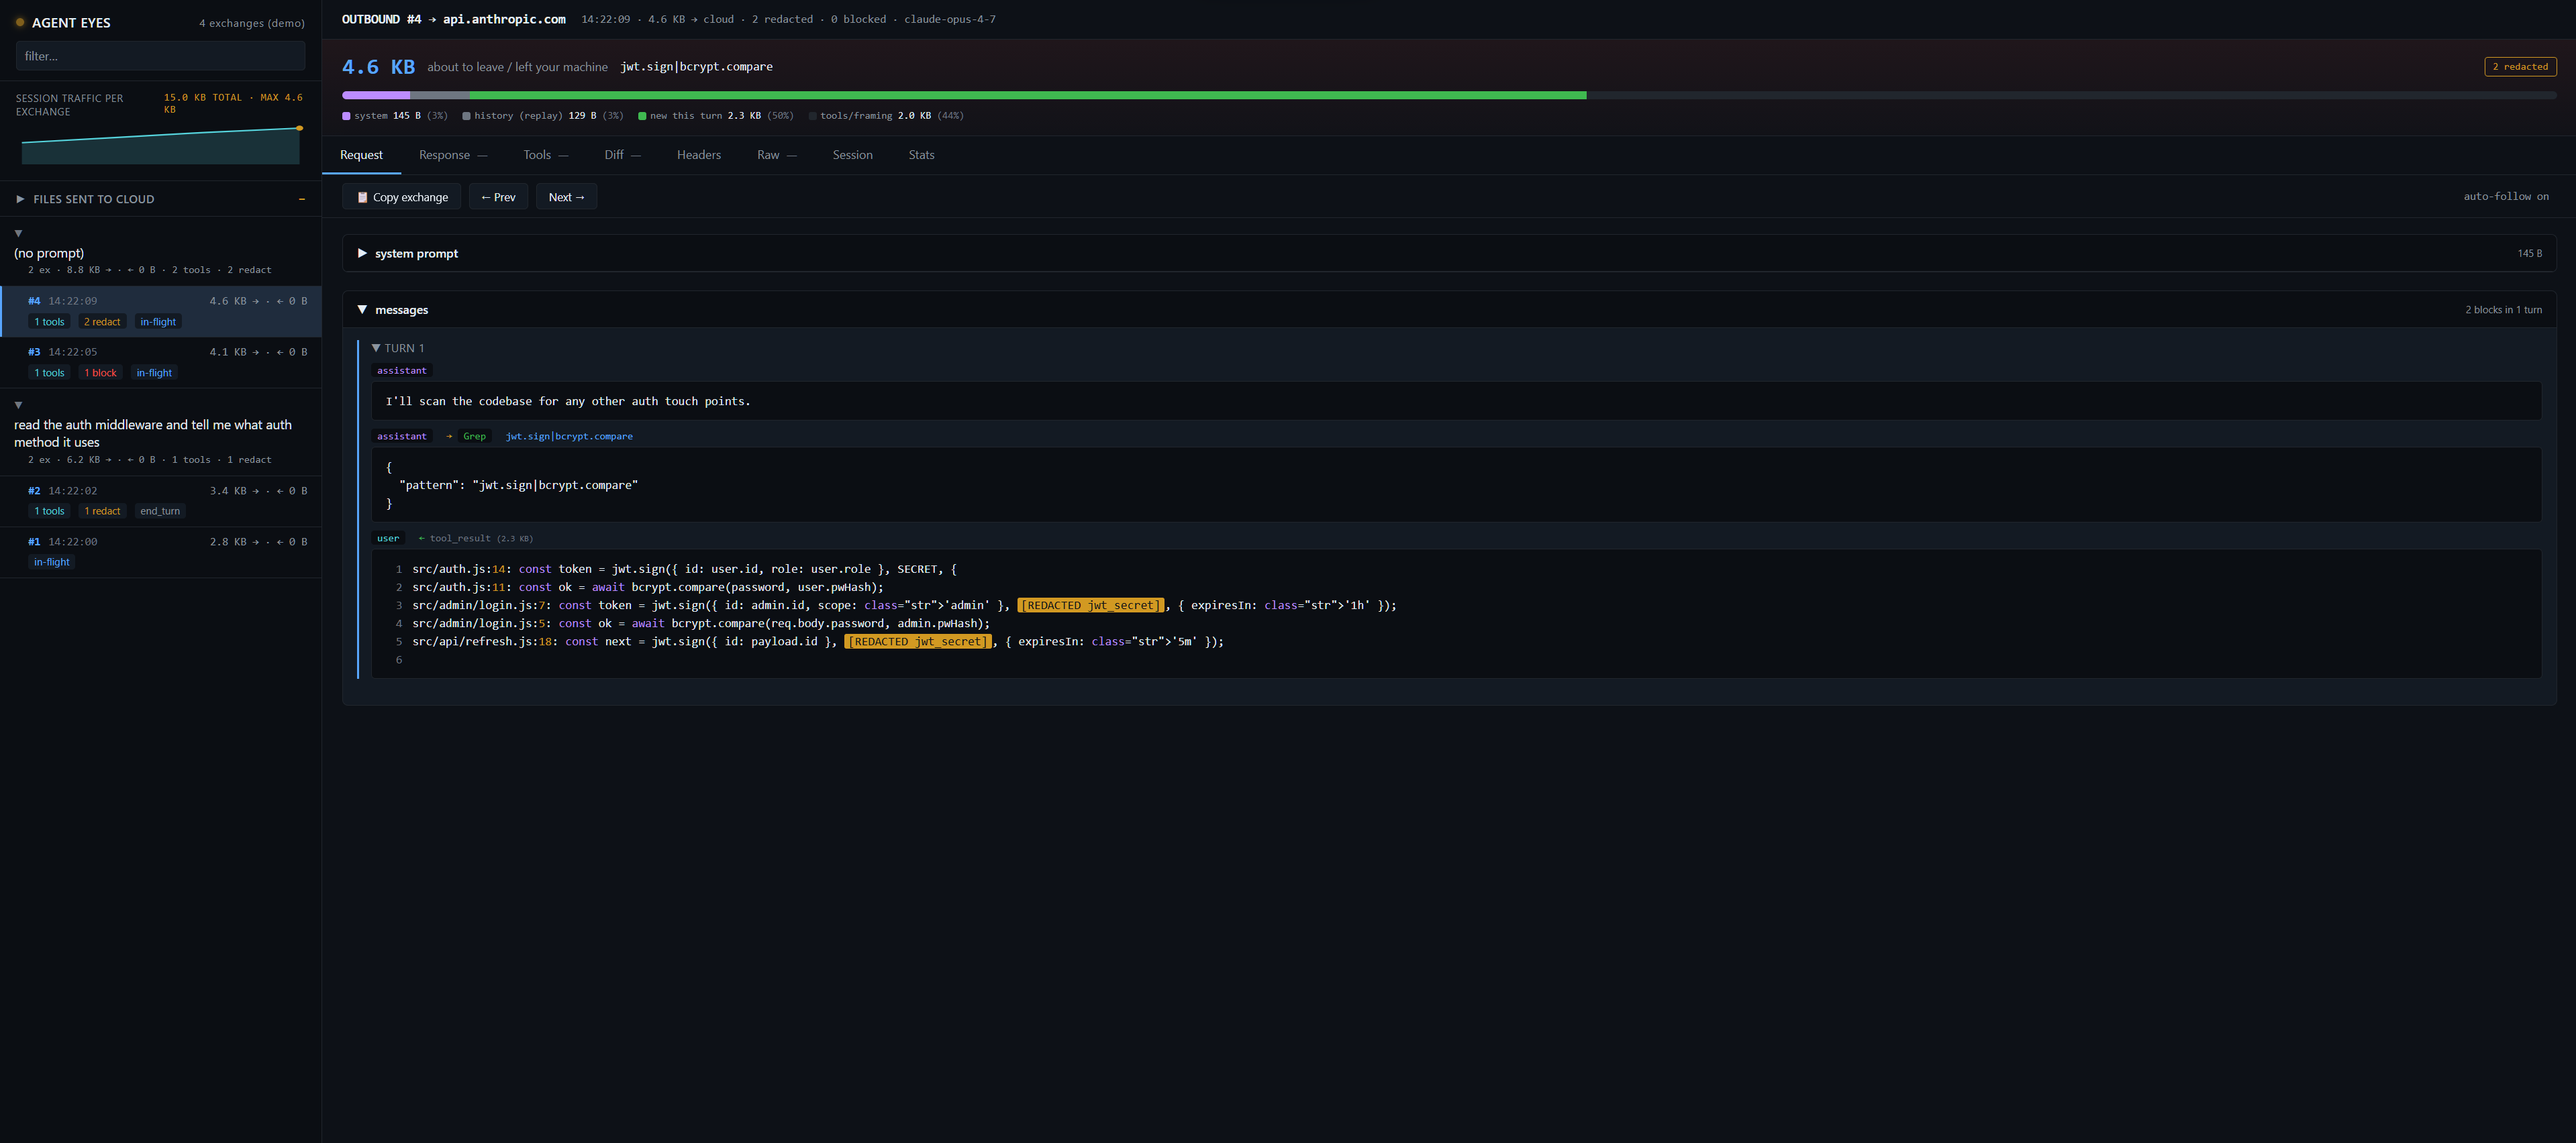Click the 1 redact tag on exchange #2

(x=102, y=510)
